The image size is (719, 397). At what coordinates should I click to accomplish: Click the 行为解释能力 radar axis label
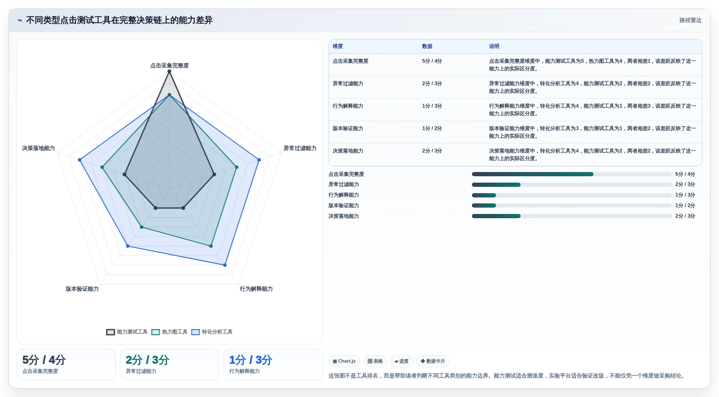[x=256, y=289]
